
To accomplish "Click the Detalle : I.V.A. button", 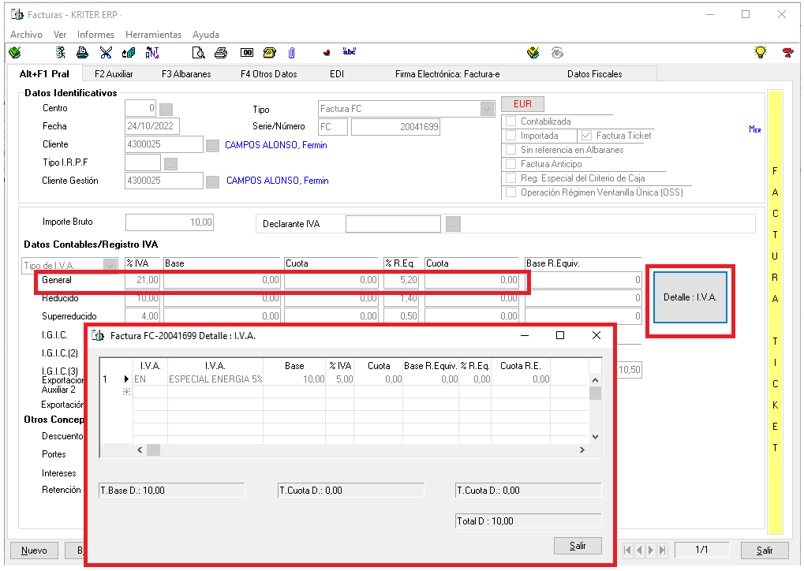I will [x=690, y=297].
